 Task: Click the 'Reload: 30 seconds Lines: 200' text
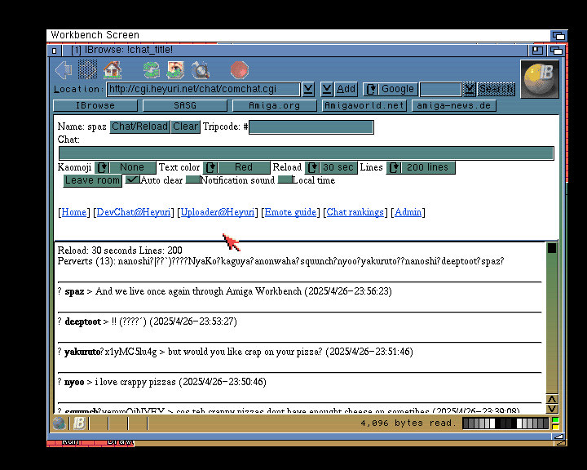tap(120, 251)
